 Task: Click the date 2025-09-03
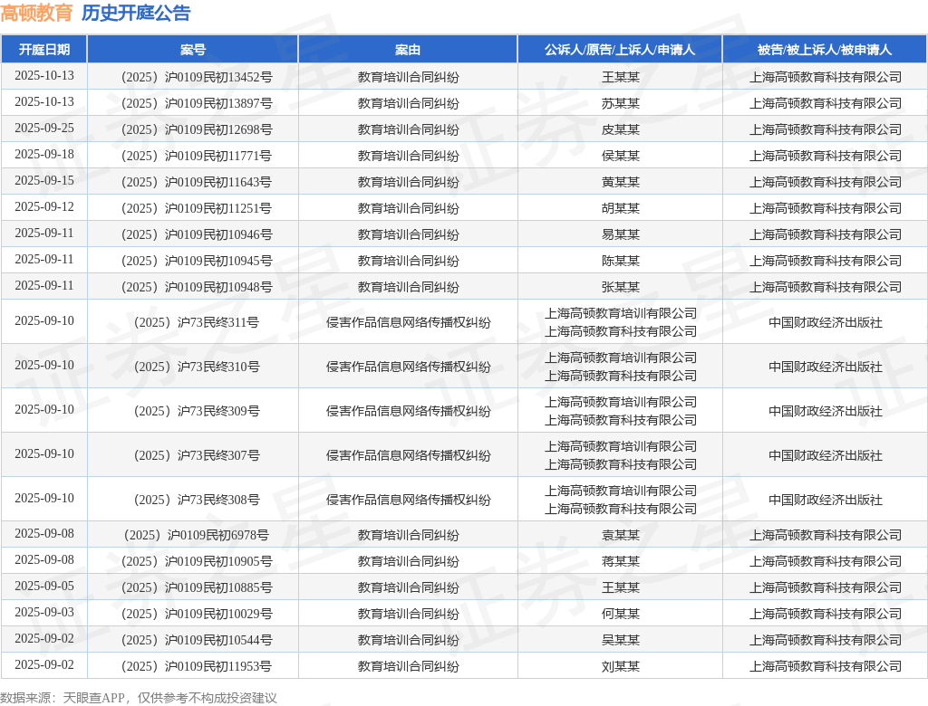click(44, 612)
